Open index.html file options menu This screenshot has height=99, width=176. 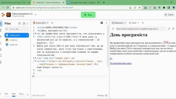(x=27, y=35)
